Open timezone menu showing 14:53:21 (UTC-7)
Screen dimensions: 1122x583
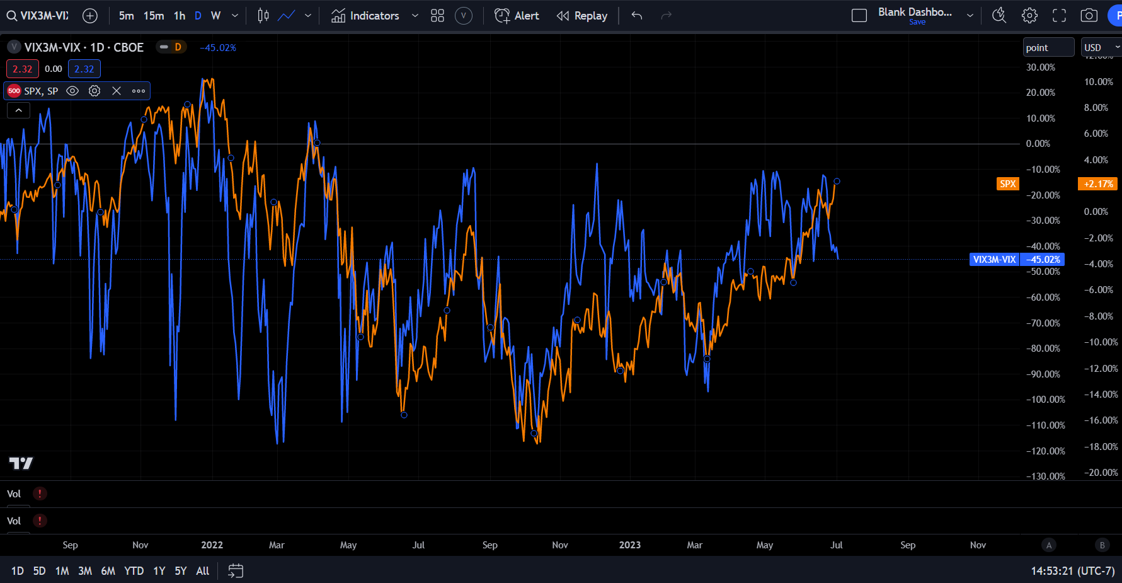[1072, 571]
